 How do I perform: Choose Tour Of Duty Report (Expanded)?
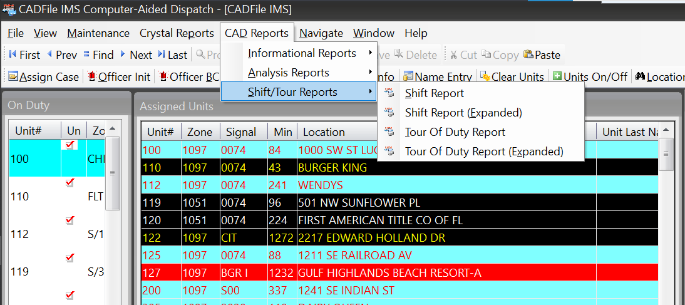coord(483,152)
